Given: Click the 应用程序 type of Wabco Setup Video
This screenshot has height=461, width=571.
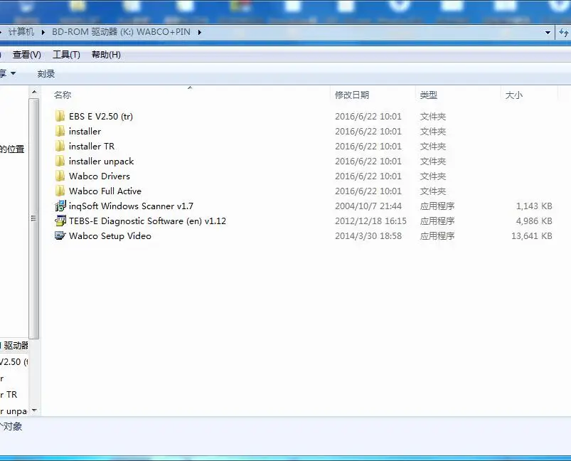Looking at the screenshot, I should tap(437, 235).
